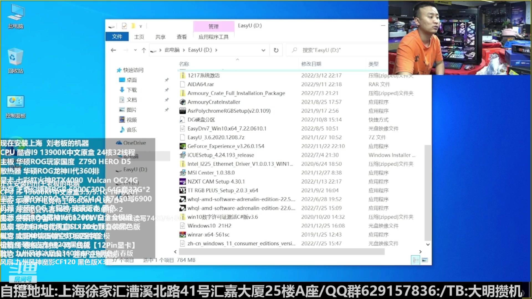Open 下载 in the navigation pane
Image resolution: width=532 pixels, height=299 pixels.
click(x=128, y=90)
